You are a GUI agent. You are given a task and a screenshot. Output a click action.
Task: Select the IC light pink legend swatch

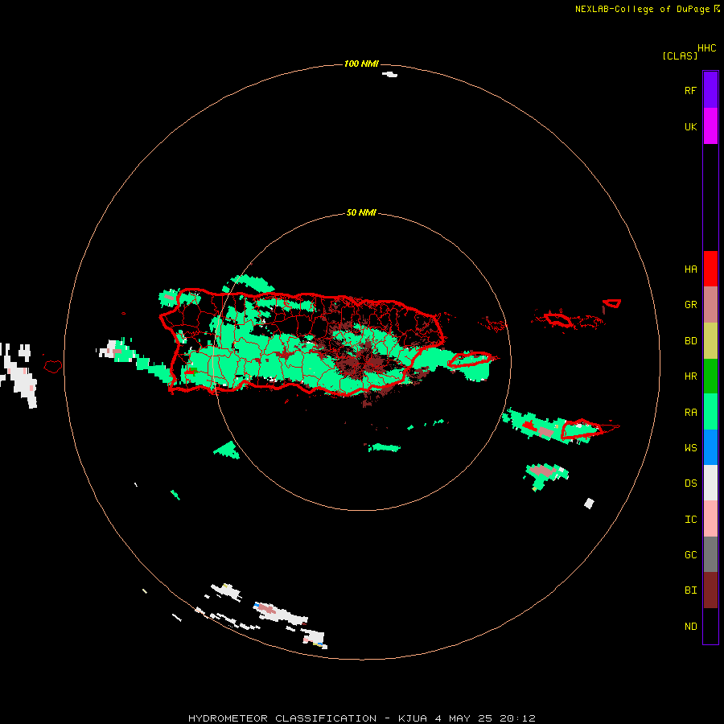click(x=710, y=519)
